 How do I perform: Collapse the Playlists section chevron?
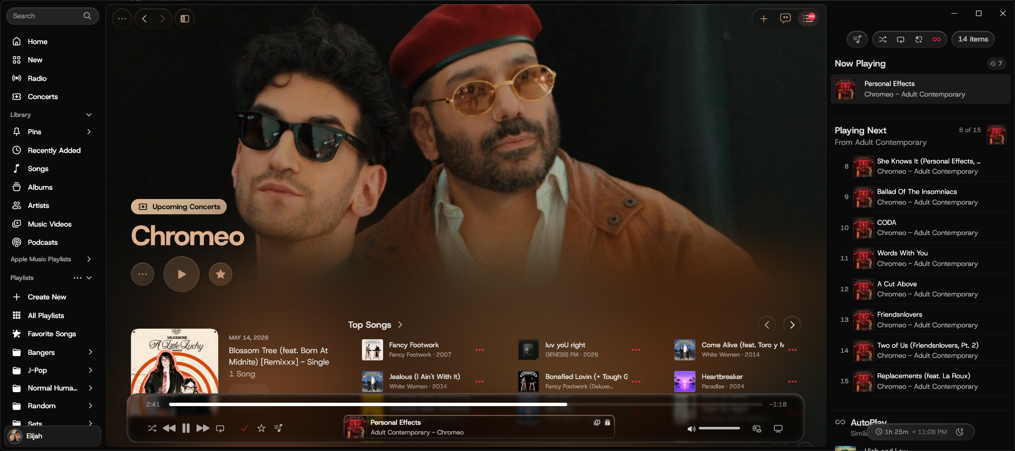coord(89,278)
